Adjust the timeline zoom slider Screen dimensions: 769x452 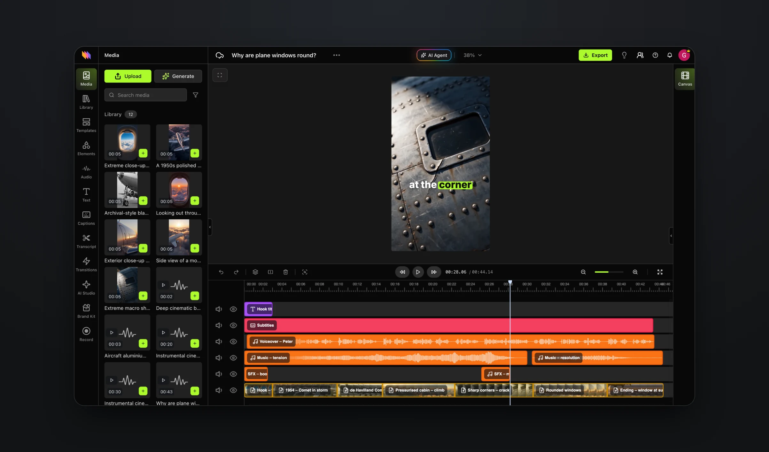point(609,272)
